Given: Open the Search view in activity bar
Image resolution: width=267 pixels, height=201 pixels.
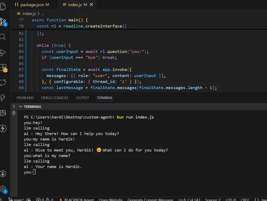Looking at the screenshot, I should (3, 37).
